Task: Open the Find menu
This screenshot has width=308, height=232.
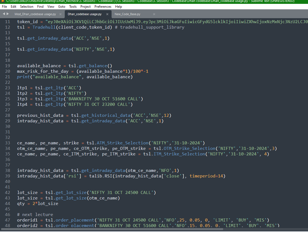Action: click(x=40, y=6)
